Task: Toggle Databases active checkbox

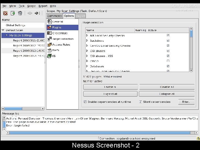Action: tap(168, 66)
